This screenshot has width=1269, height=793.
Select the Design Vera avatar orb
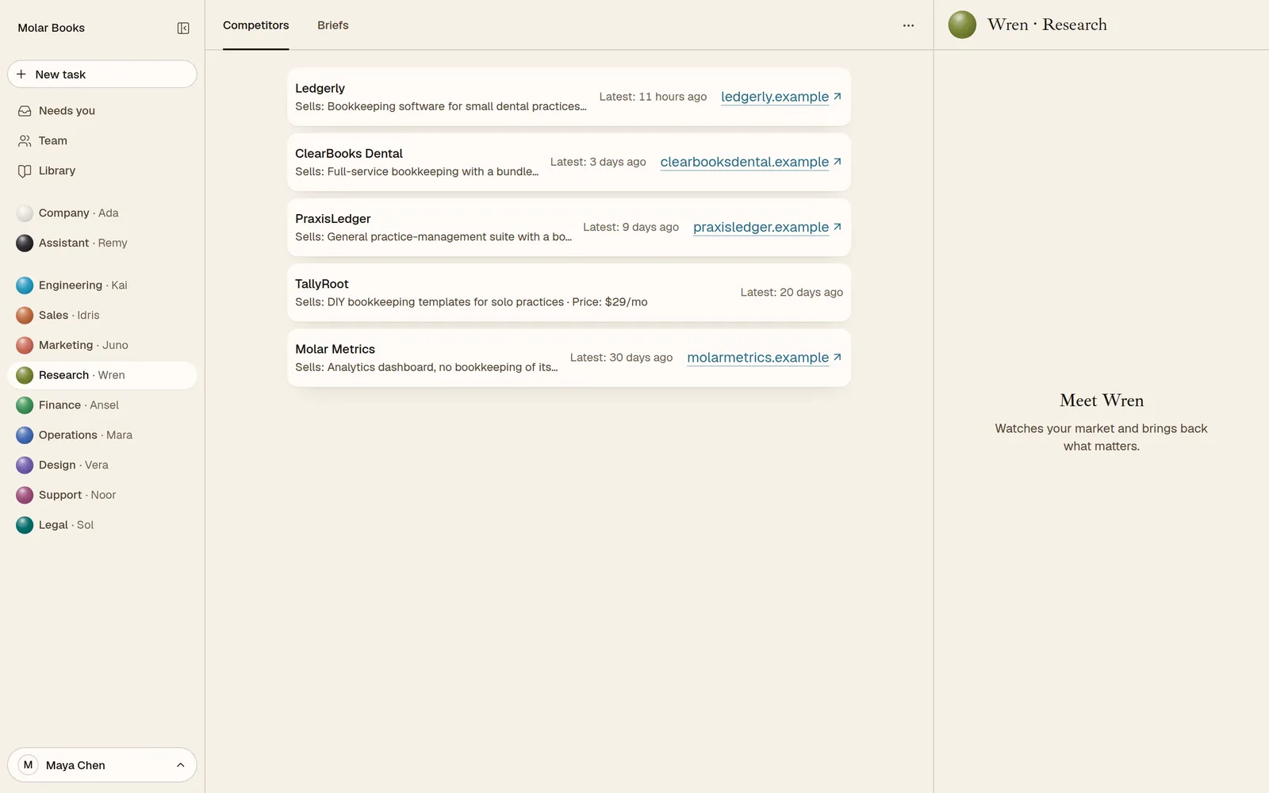pos(25,465)
